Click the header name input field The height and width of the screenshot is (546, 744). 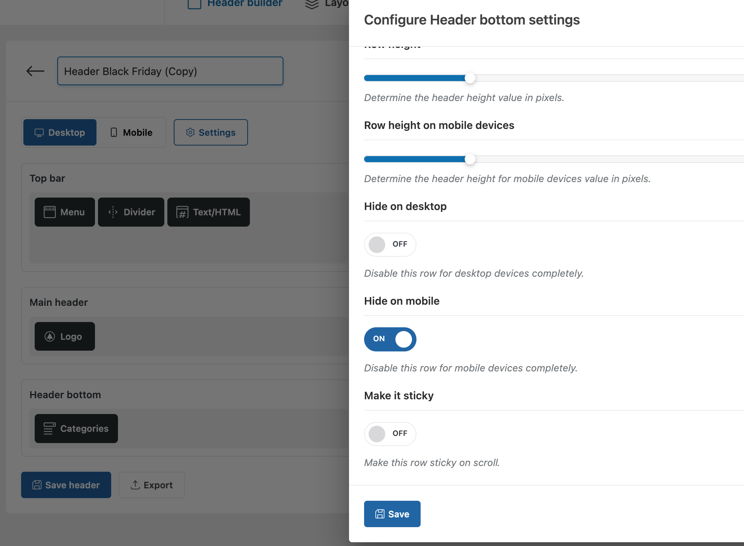click(170, 71)
